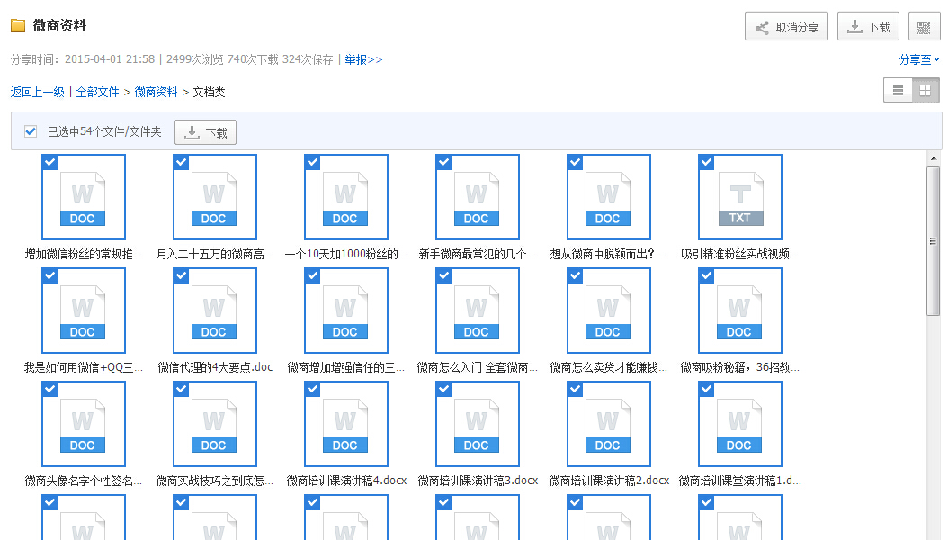
Task: Open DOC icon for 微商头像名字个性签名...
Action: click(83, 424)
